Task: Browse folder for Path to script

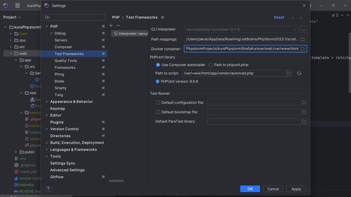Action: point(288,73)
